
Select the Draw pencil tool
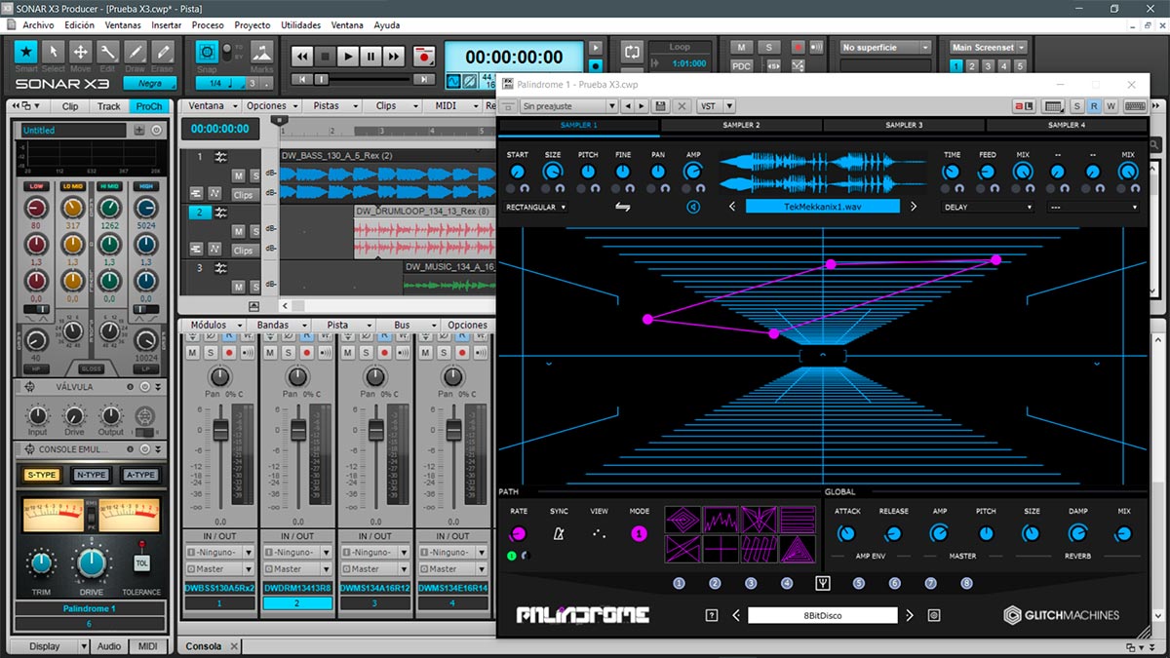(136, 52)
